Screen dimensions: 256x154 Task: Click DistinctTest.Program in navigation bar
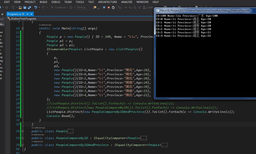(23, 19)
